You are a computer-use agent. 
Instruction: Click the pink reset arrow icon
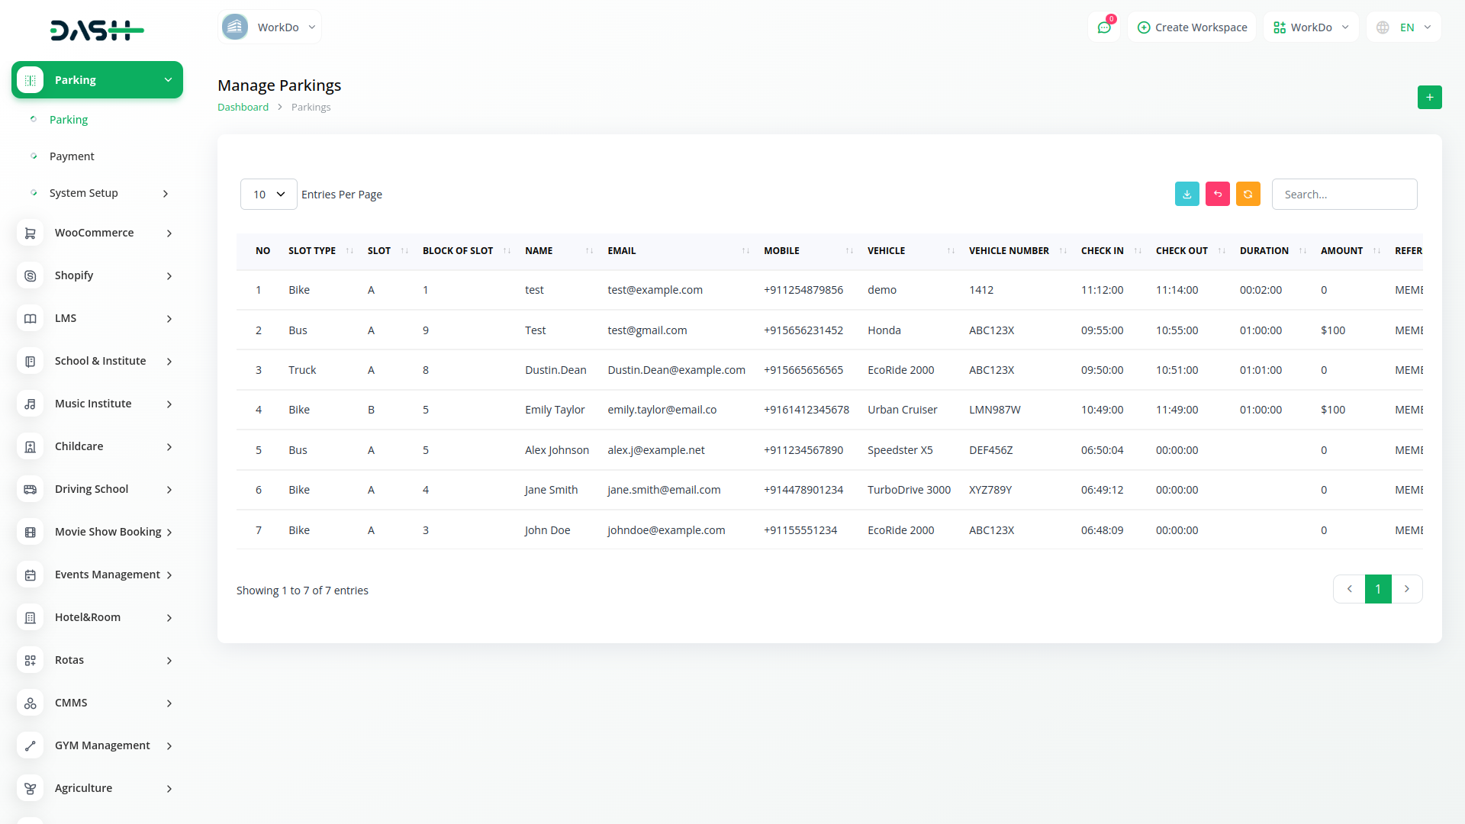tap(1217, 195)
